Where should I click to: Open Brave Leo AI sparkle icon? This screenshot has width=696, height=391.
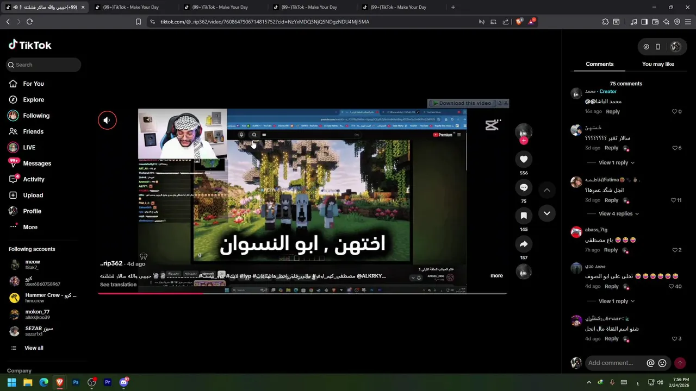click(x=666, y=22)
